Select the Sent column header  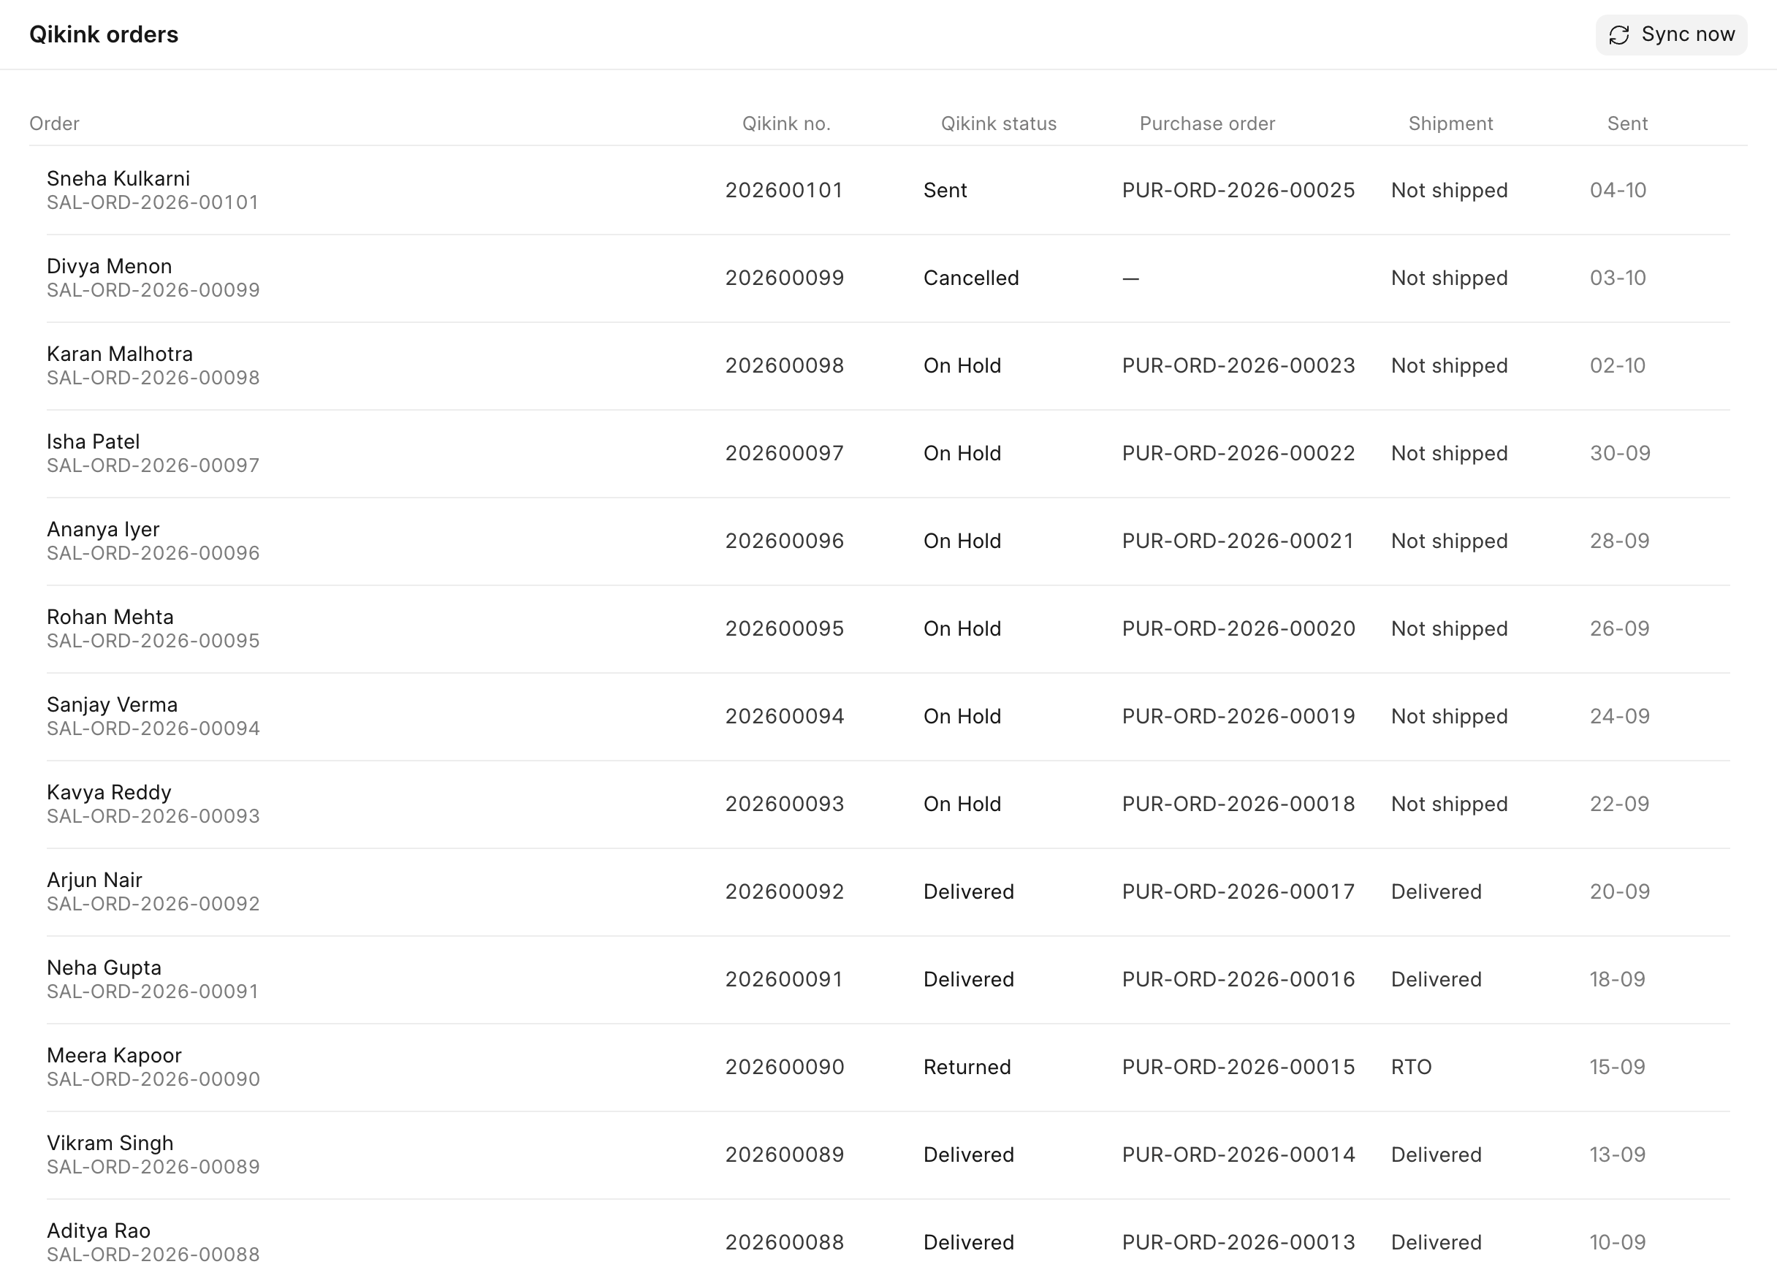tap(1627, 123)
